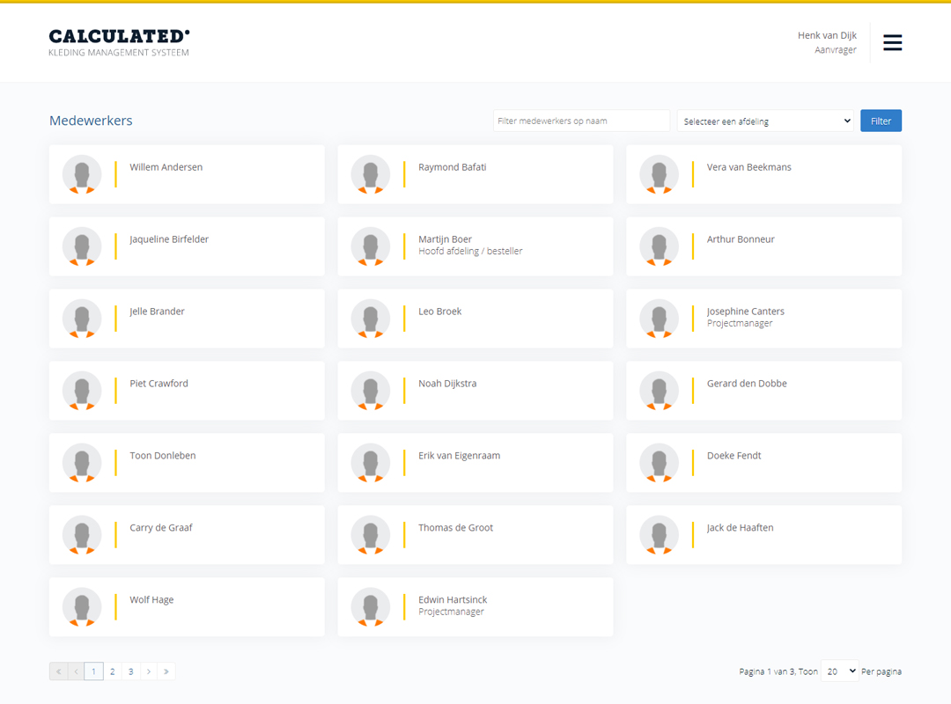The height and width of the screenshot is (704, 951).
Task: Open the per-page count dropdown
Action: [x=839, y=671]
